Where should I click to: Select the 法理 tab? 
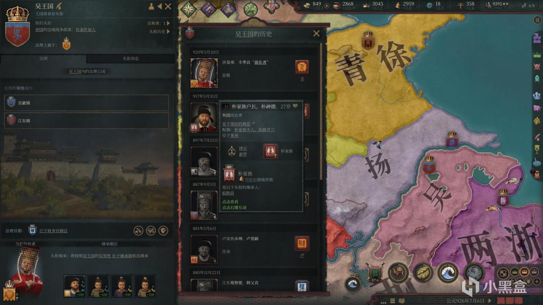point(43,58)
